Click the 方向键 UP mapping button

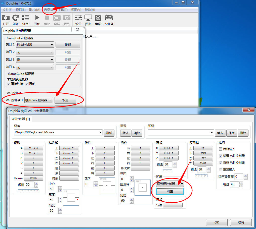pyautogui.click(x=203, y=148)
